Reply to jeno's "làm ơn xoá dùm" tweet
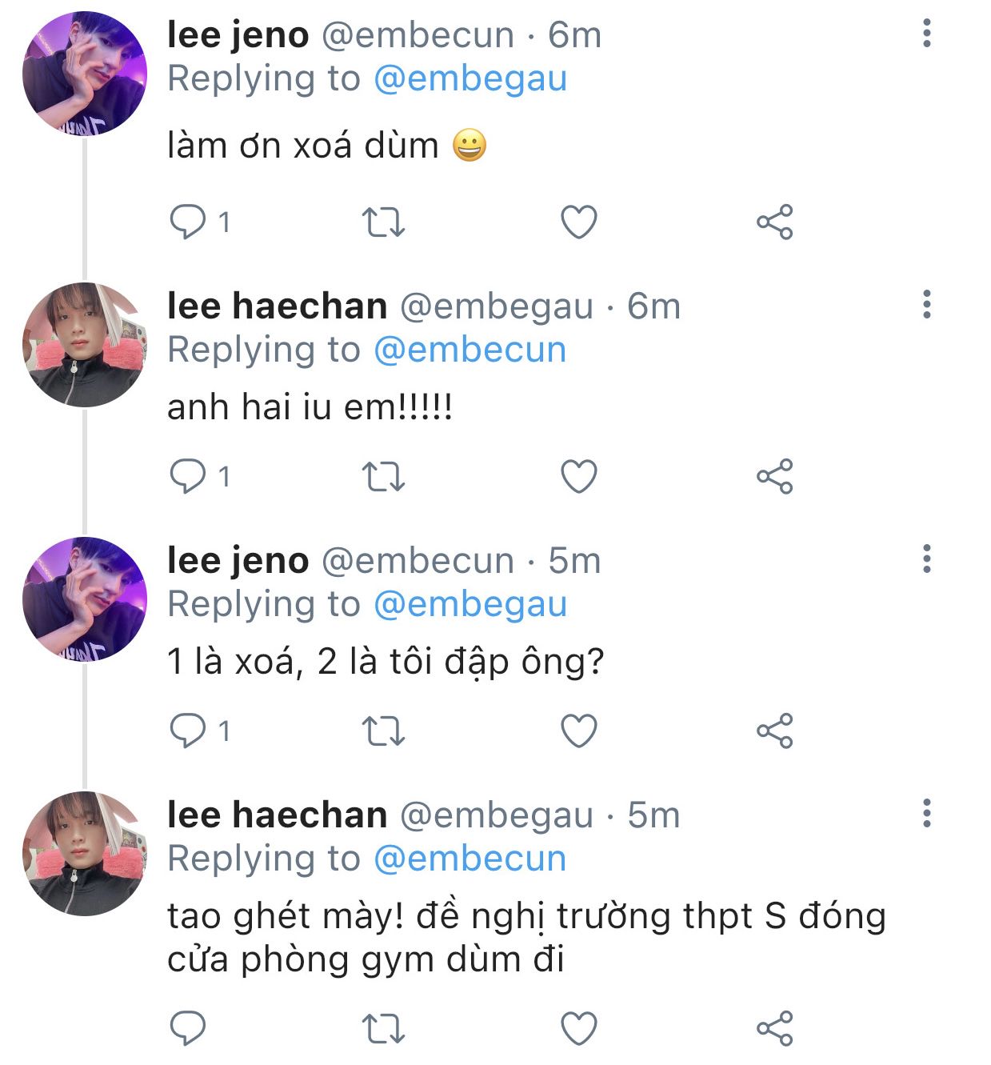Screen dimensions: 991x1065 (x=188, y=222)
